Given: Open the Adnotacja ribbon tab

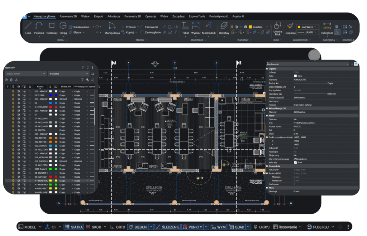Looking at the screenshot, I should [x=114, y=16].
